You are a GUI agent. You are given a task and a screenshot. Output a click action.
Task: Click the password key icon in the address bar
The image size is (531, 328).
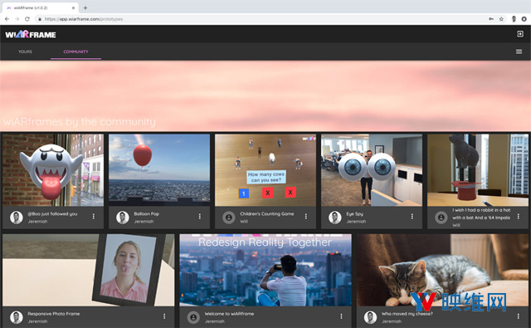coord(490,19)
